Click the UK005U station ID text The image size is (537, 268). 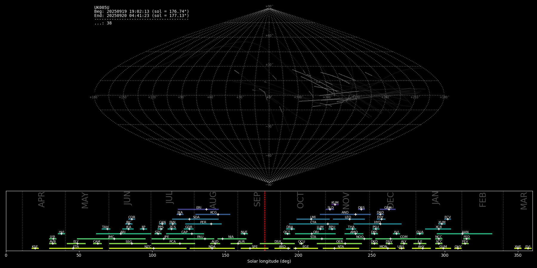click(102, 8)
